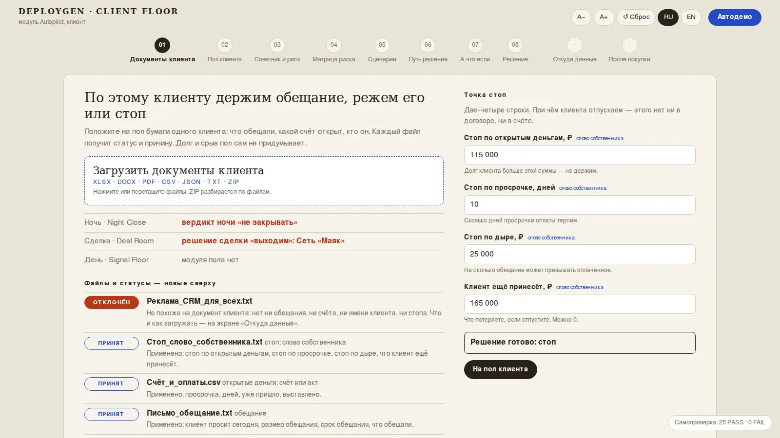Open step 08 Решение
This screenshot has width=780, height=438.
pyautogui.click(x=515, y=51)
